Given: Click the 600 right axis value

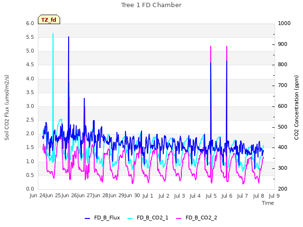Looking at the screenshot, I should coord(283,106).
